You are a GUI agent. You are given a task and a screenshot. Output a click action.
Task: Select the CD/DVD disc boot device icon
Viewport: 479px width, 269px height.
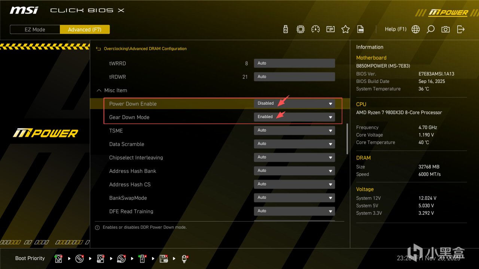click(x=79, y=259)
